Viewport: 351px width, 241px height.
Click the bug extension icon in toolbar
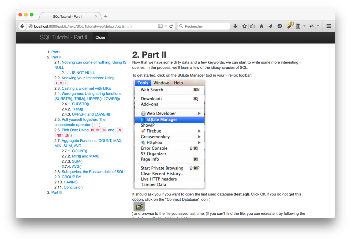(x=312, y=26)
